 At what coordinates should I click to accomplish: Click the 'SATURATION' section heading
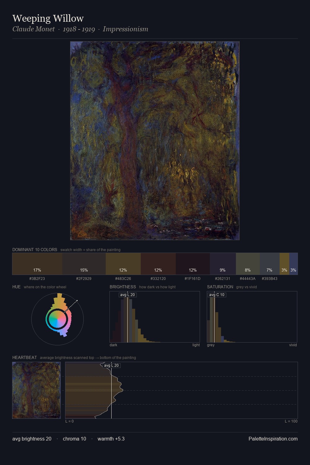point(220,287)
